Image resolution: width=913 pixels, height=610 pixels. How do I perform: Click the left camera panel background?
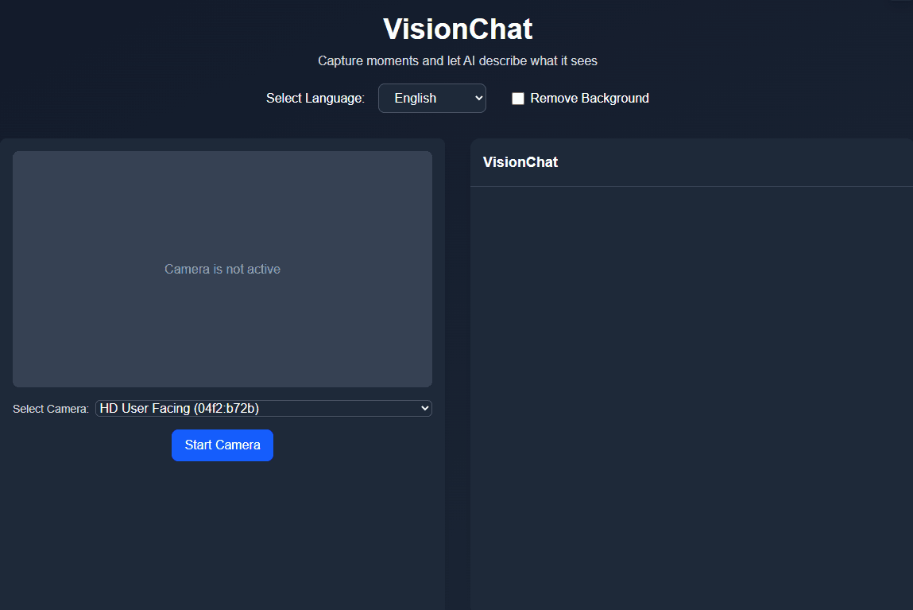tap(222, 517)
